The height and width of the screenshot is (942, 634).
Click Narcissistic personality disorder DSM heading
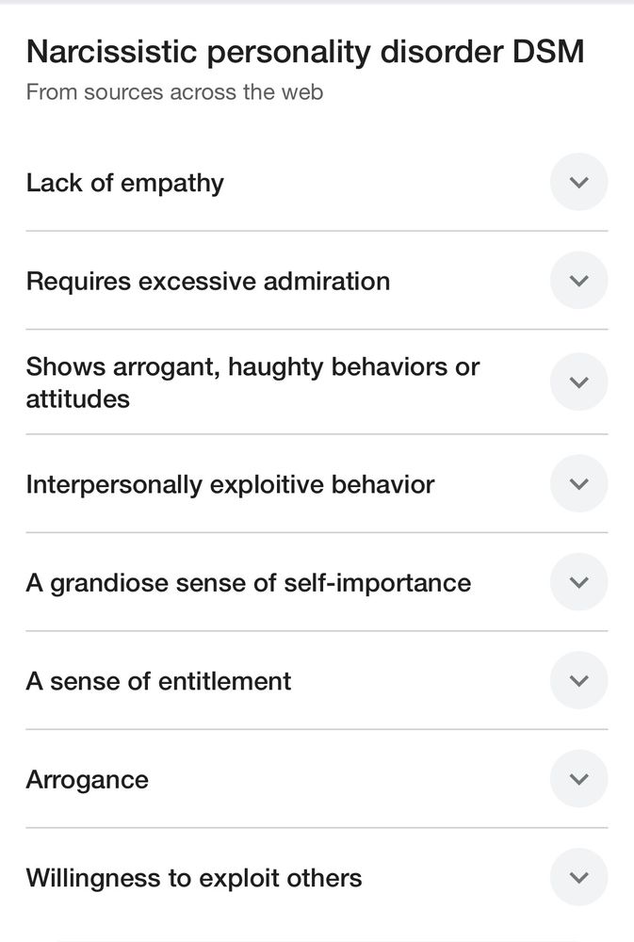coord(305,52)
